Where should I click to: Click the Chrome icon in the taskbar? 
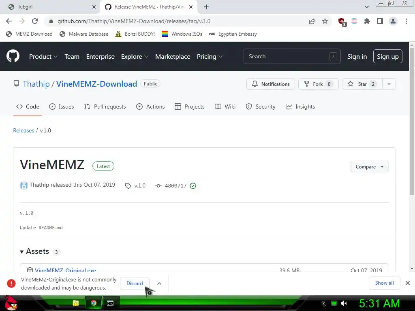click(x=93, y=303)
